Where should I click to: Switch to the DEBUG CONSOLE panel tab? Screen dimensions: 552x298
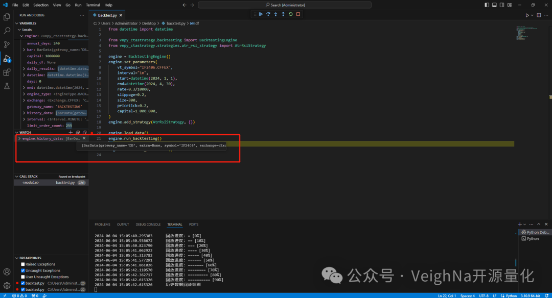(148, 225)
